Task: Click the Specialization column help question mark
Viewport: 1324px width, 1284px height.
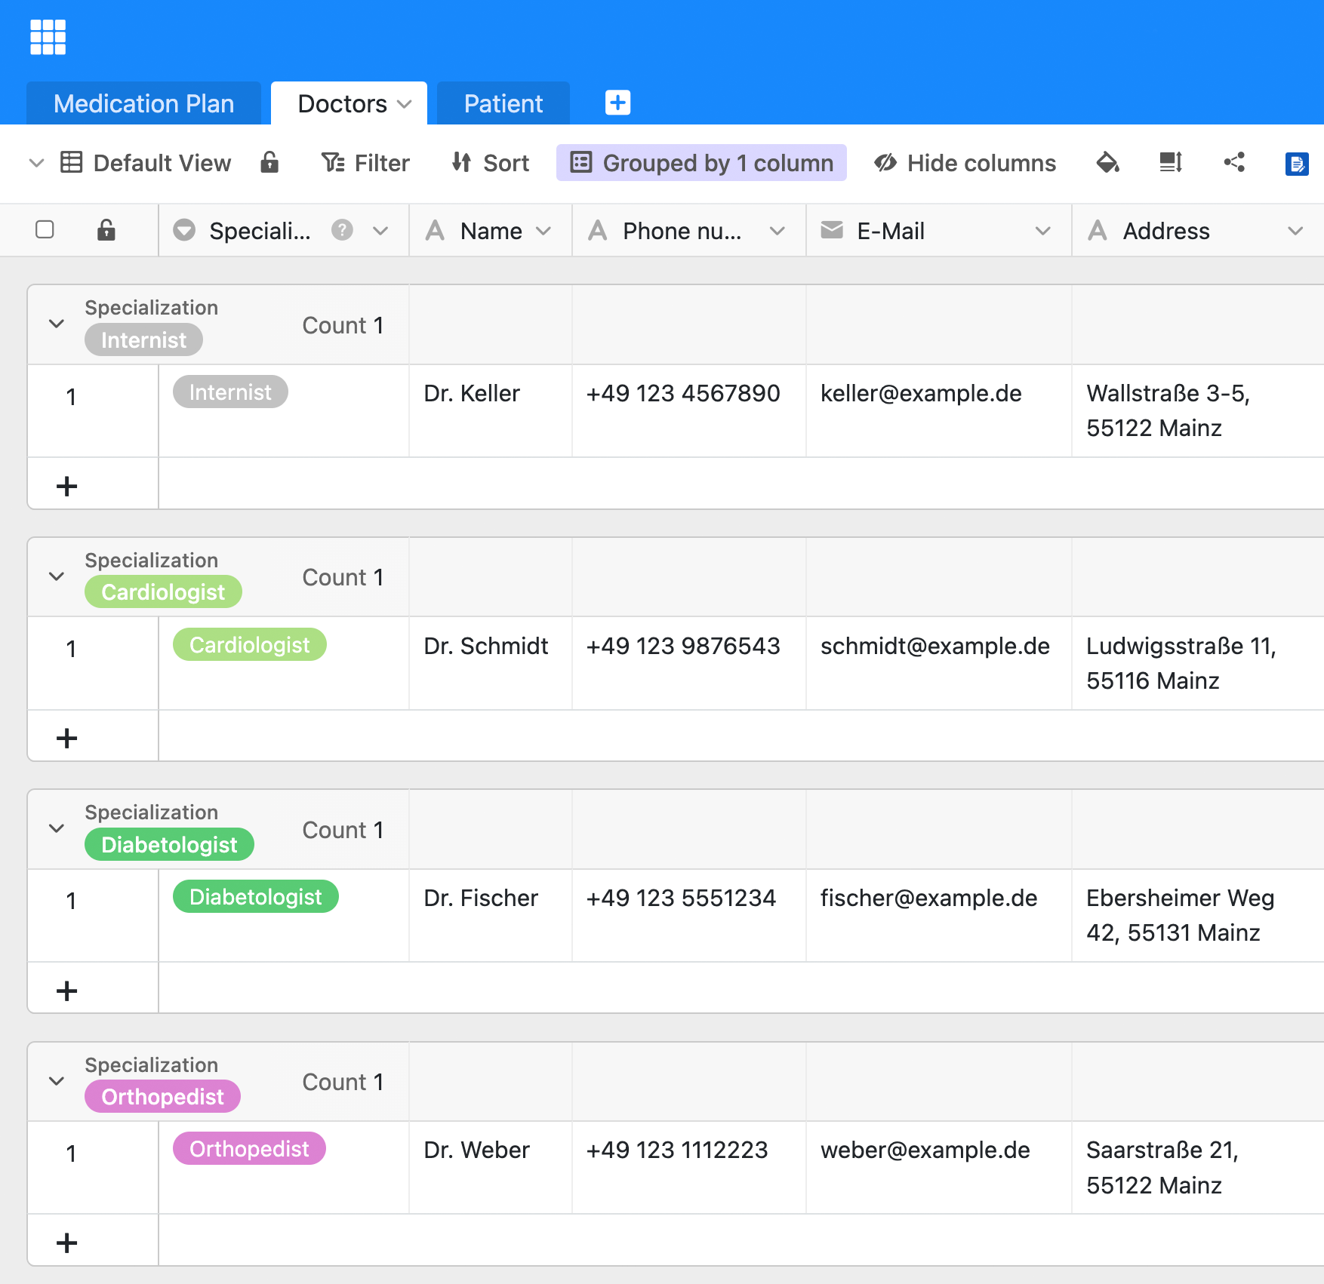Action: (342, 229)
